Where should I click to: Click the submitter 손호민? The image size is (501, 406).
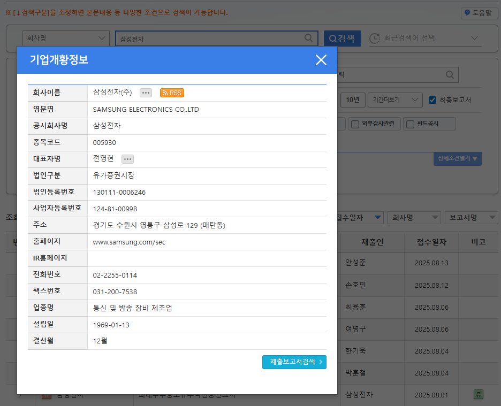pyautogui.click(x=355, y=285)
